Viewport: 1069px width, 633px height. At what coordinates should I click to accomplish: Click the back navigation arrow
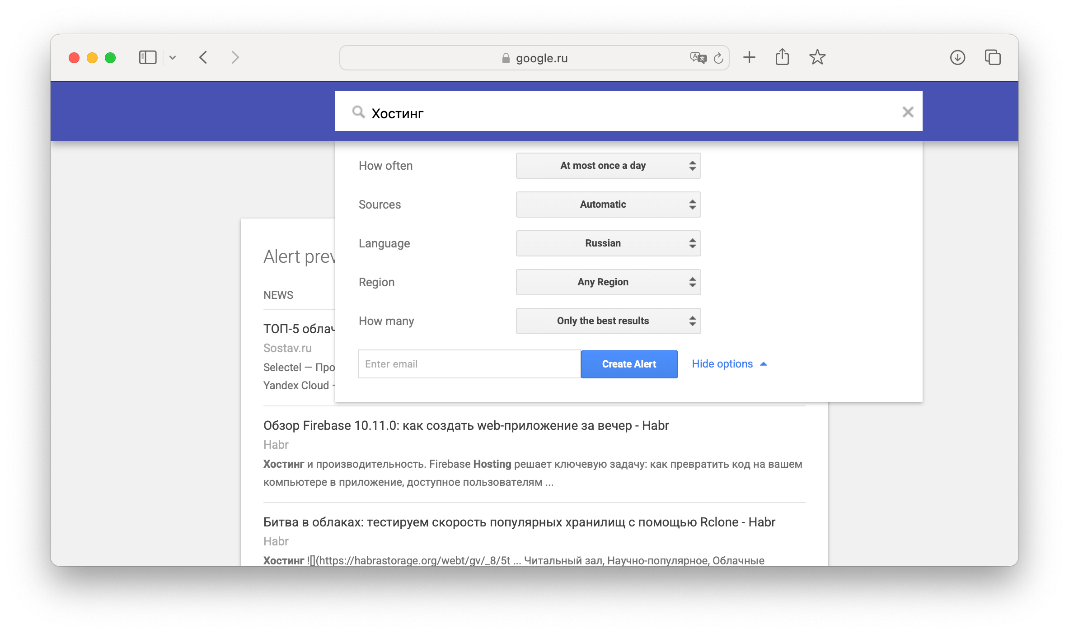[x=203, y=57]
